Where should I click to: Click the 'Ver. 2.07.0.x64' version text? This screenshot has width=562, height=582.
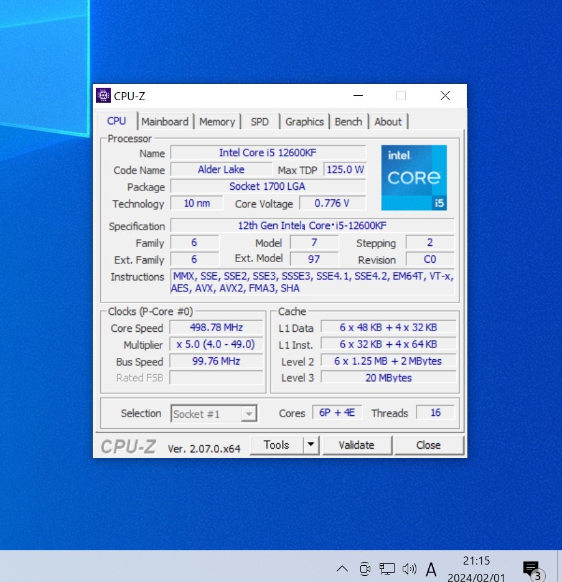[204, 449]
